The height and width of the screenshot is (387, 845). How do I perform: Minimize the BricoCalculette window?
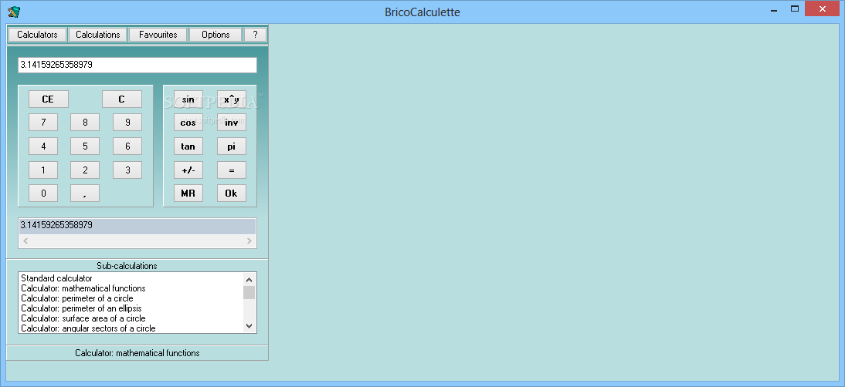pos(774,8)
